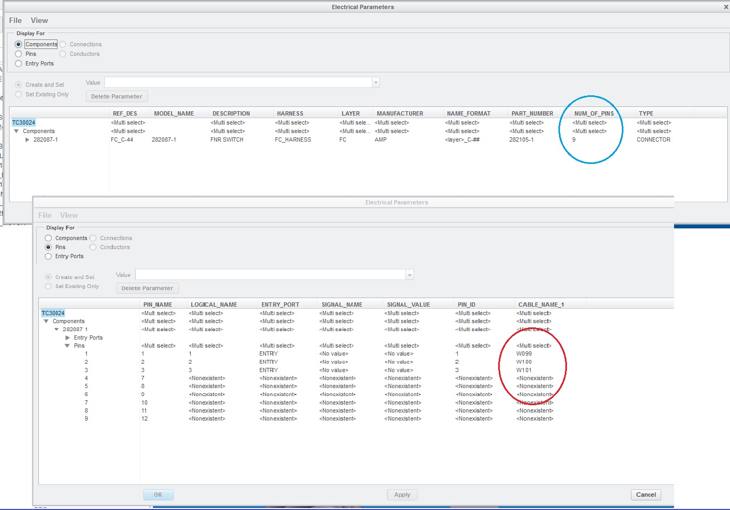The height and width of the screenshot is (510, 730).
Task: Select the Conductors display option
Action: (93, 247)
